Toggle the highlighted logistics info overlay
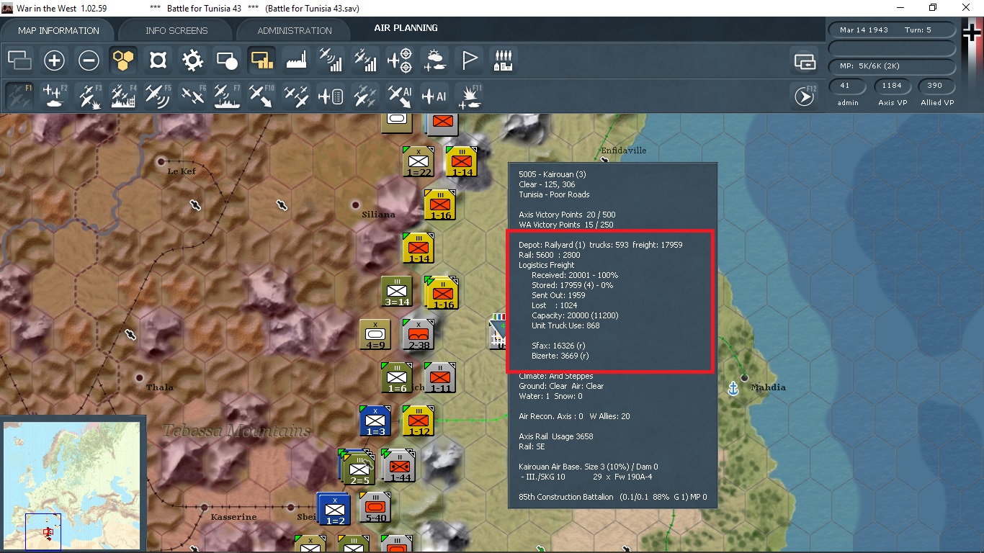This screenshot has height=553, width=984. tap(261, 60)
